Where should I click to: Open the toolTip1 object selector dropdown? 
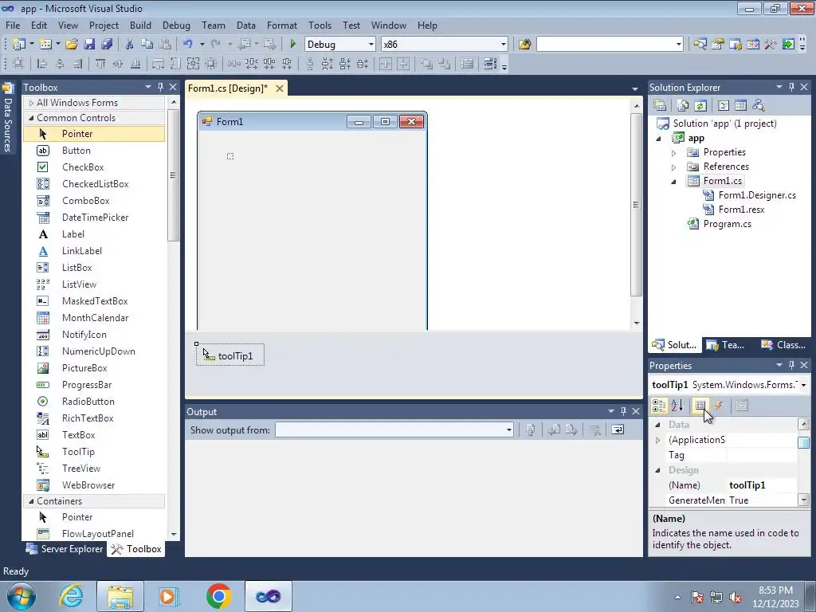[803, 385]
